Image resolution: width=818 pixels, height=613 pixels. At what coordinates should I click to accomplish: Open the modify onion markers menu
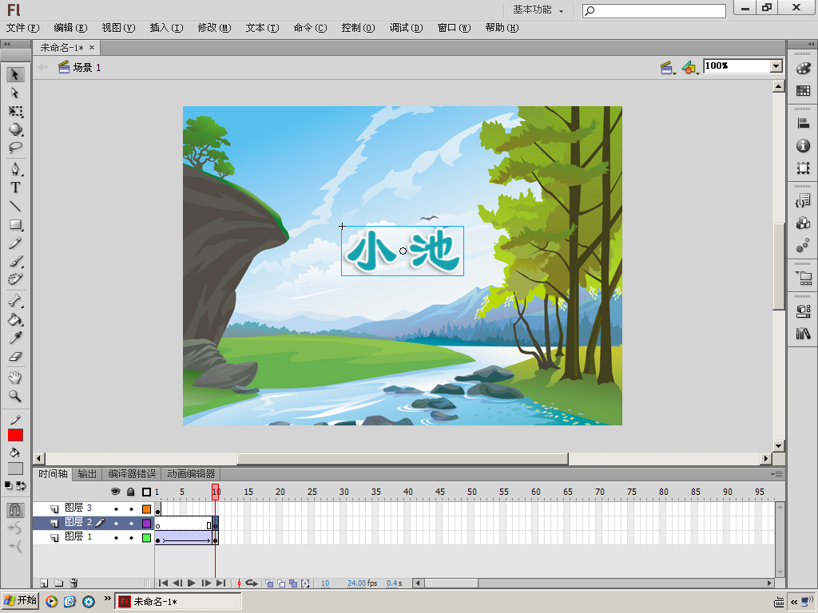[306, 583]
